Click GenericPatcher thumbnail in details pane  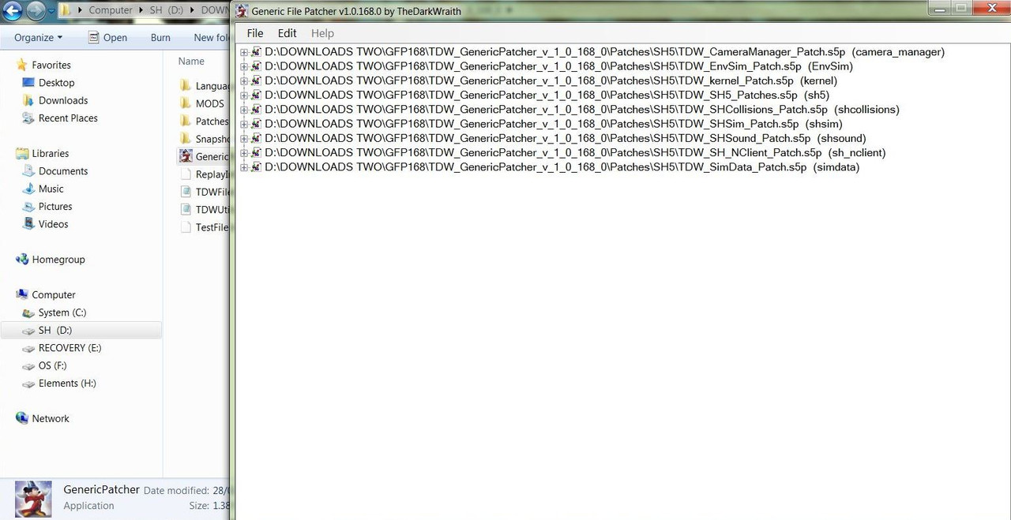click(x=33, y=499)
